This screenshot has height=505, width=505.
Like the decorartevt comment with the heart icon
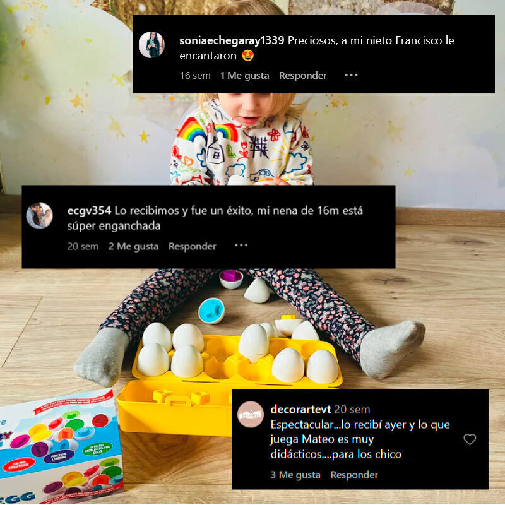470,439
